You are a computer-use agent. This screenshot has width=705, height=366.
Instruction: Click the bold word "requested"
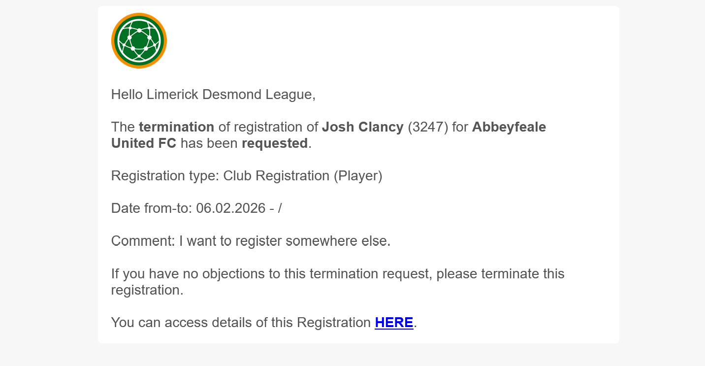[274, 143]
